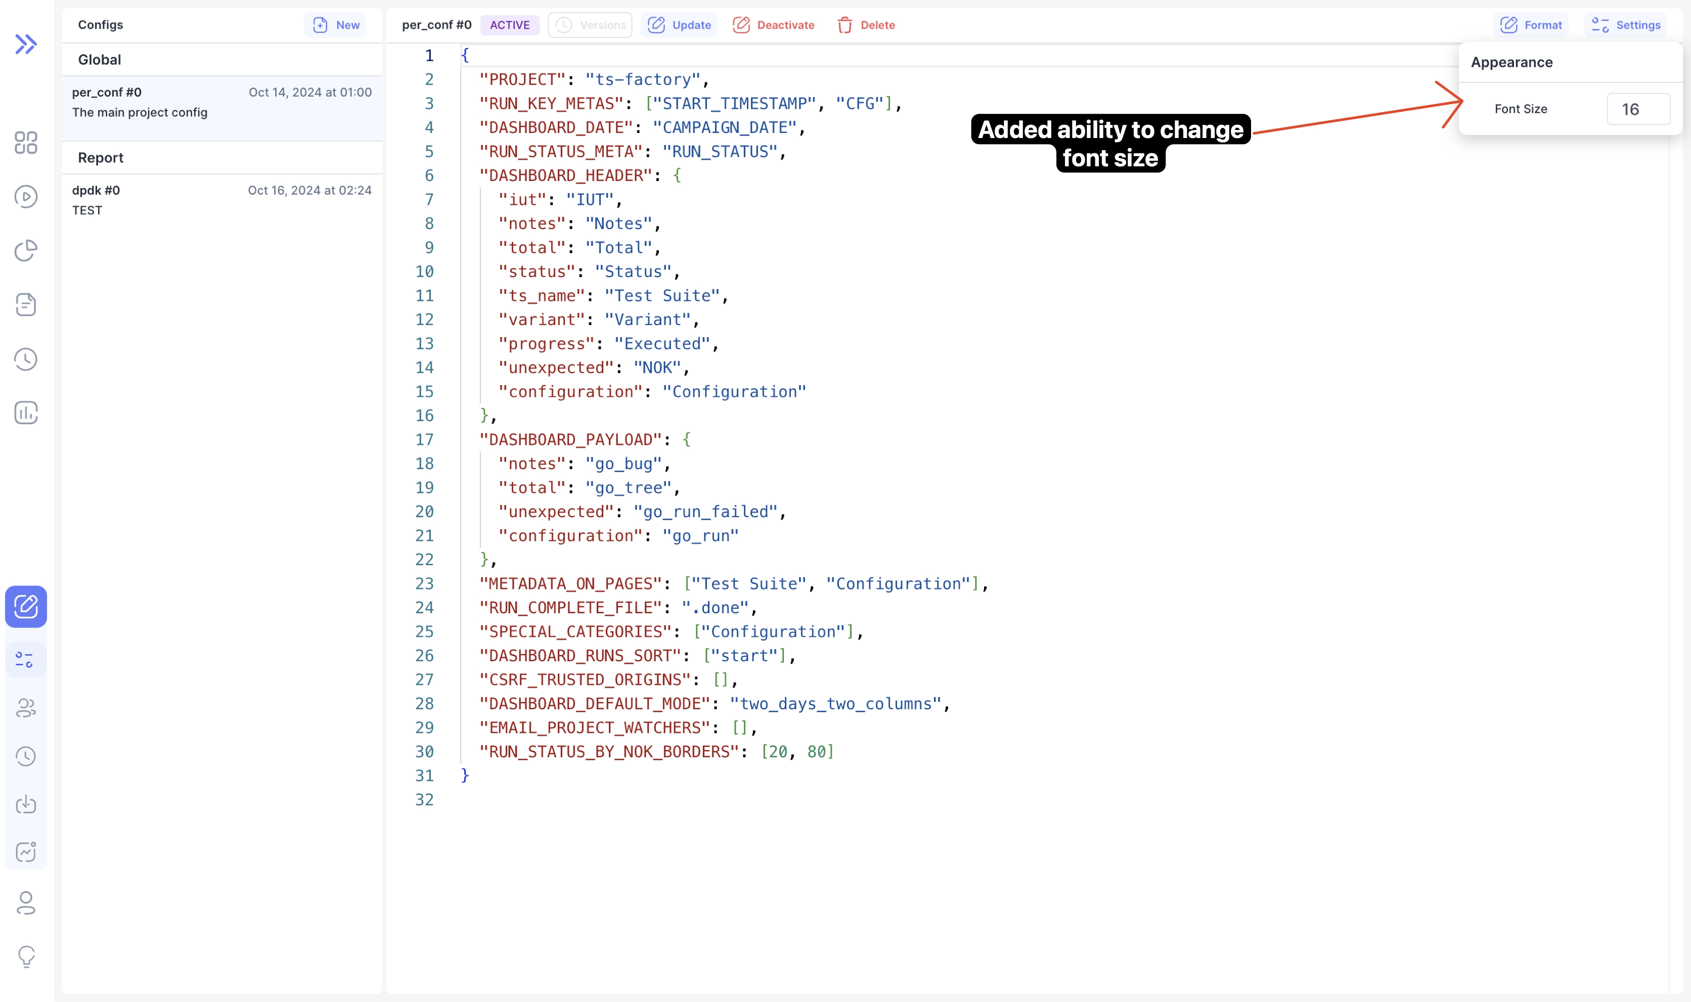The height and width of the screenshot is (1002, 1691).
Task: Open the profile person icon in sidebar
Action: 26,903
